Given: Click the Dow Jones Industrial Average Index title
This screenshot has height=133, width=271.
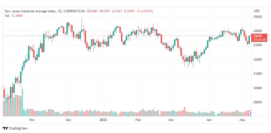Looking at the screenshot, I should click(x=31, y=11).
